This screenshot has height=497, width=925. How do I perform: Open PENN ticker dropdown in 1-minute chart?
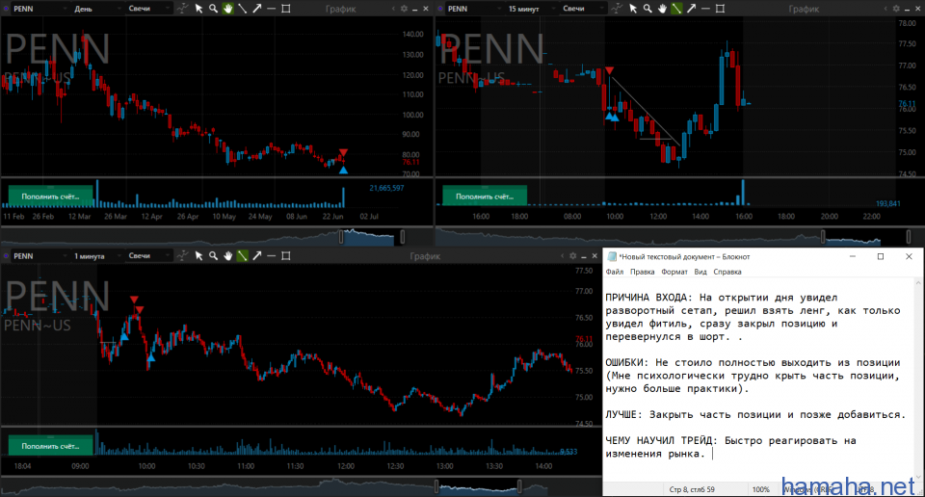tap(39, 256)
